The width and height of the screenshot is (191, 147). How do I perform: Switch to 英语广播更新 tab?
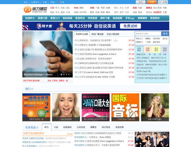point(98,34)
